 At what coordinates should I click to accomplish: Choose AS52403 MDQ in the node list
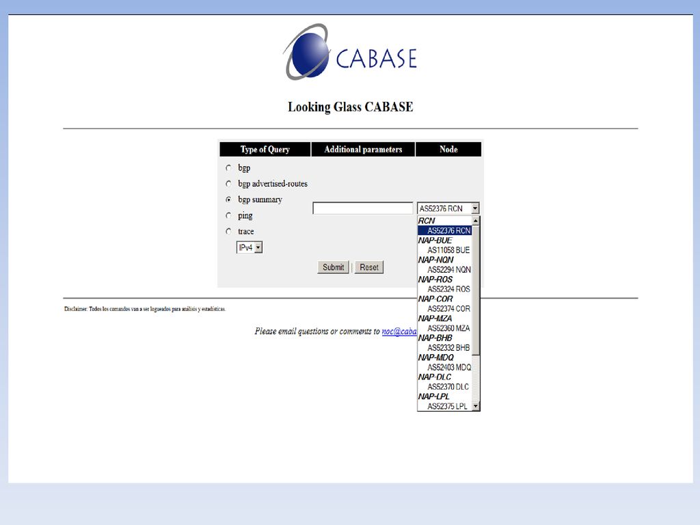pyautogui.click(x=444, y=367)
